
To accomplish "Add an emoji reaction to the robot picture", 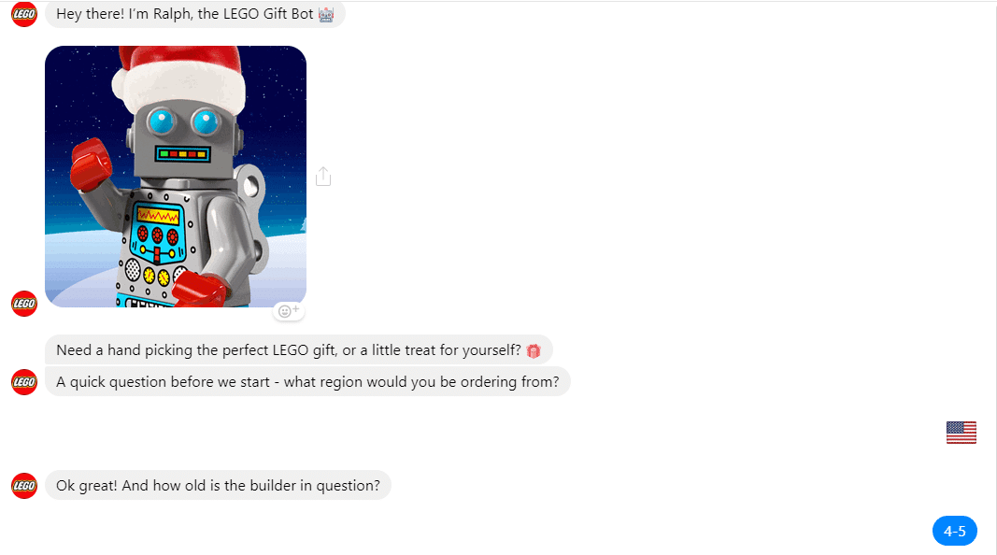I will (x=288, y=311).
